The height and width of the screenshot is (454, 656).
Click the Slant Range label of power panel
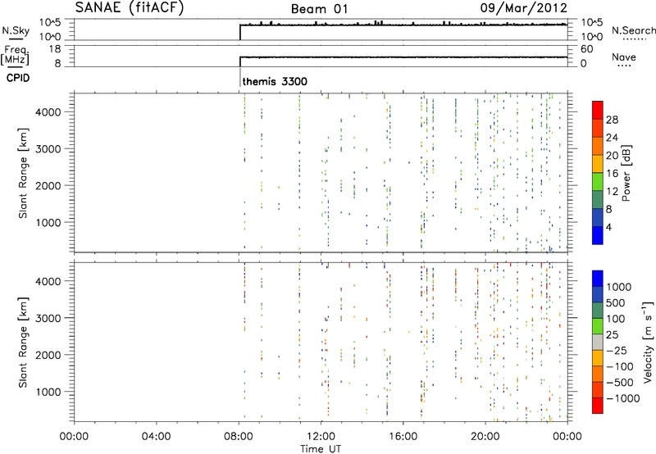pyautogui.click(x=23, y=173)
